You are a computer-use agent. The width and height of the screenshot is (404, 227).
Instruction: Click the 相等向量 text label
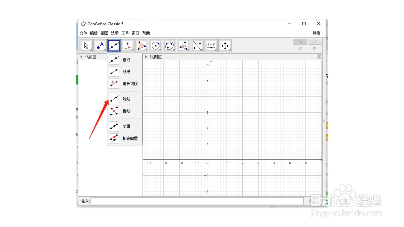point(130,138)
